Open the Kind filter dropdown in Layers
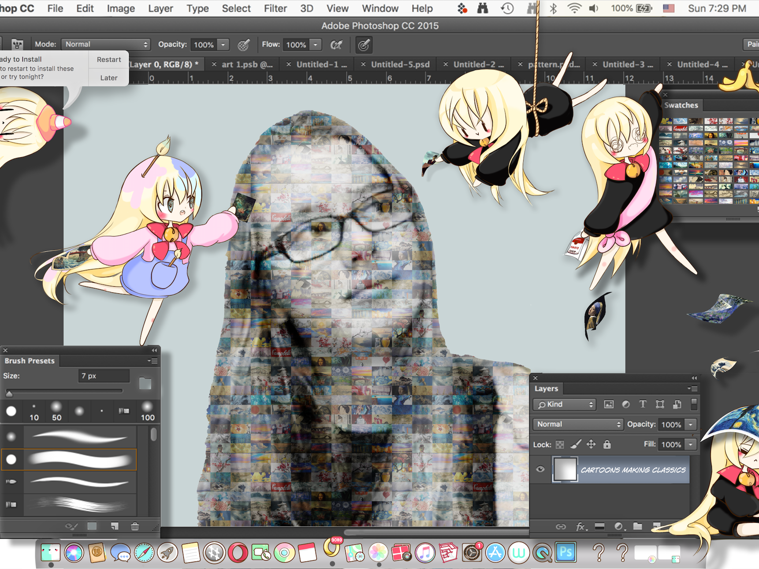 [565, 404]
